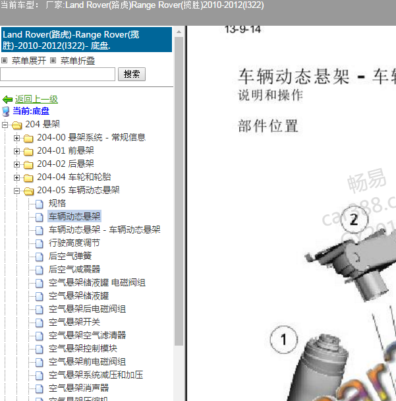Click the 菜单展开 expand-menu icon

click(5, 61)
